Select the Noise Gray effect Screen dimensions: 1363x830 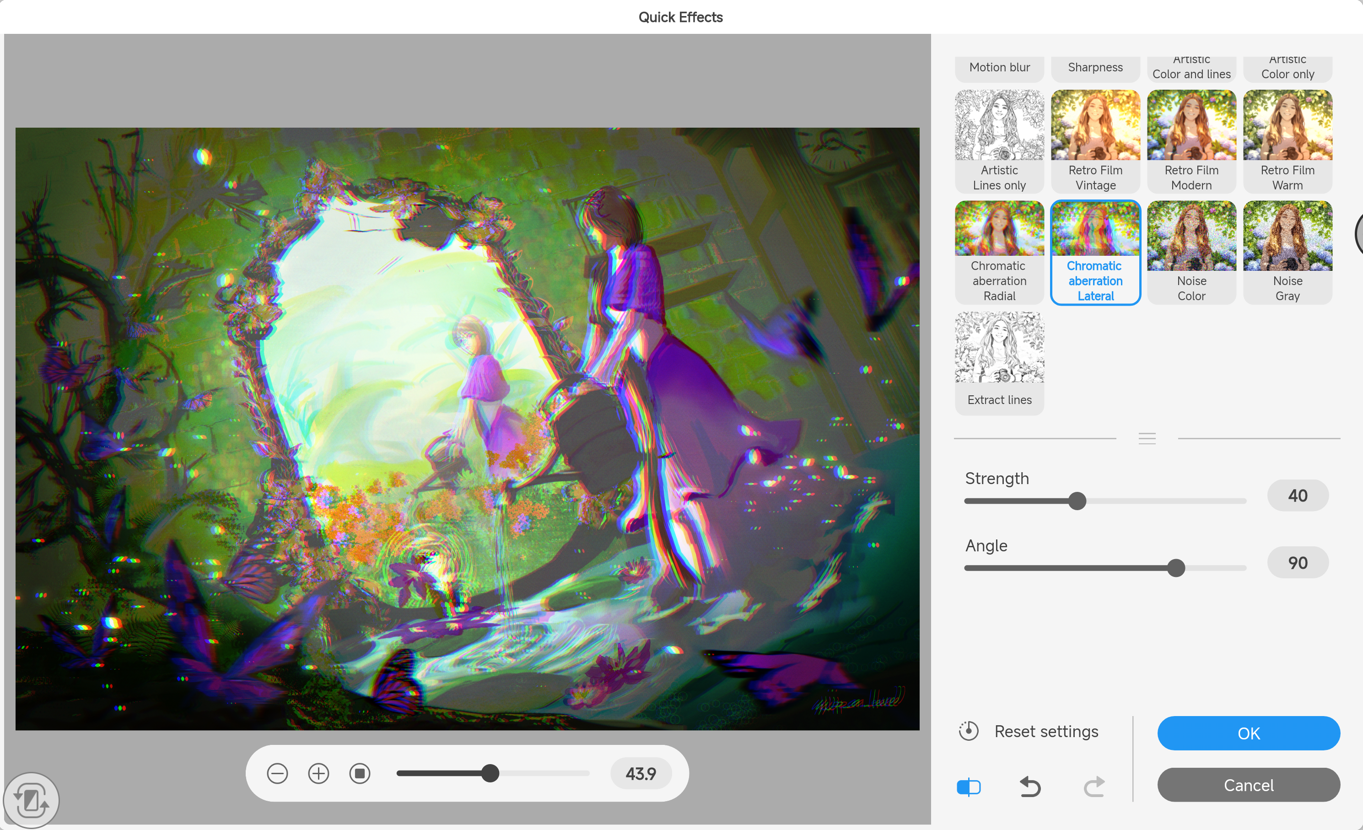1287,252
